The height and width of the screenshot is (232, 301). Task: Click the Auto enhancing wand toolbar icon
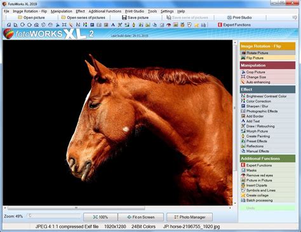(x=71, y=25)
